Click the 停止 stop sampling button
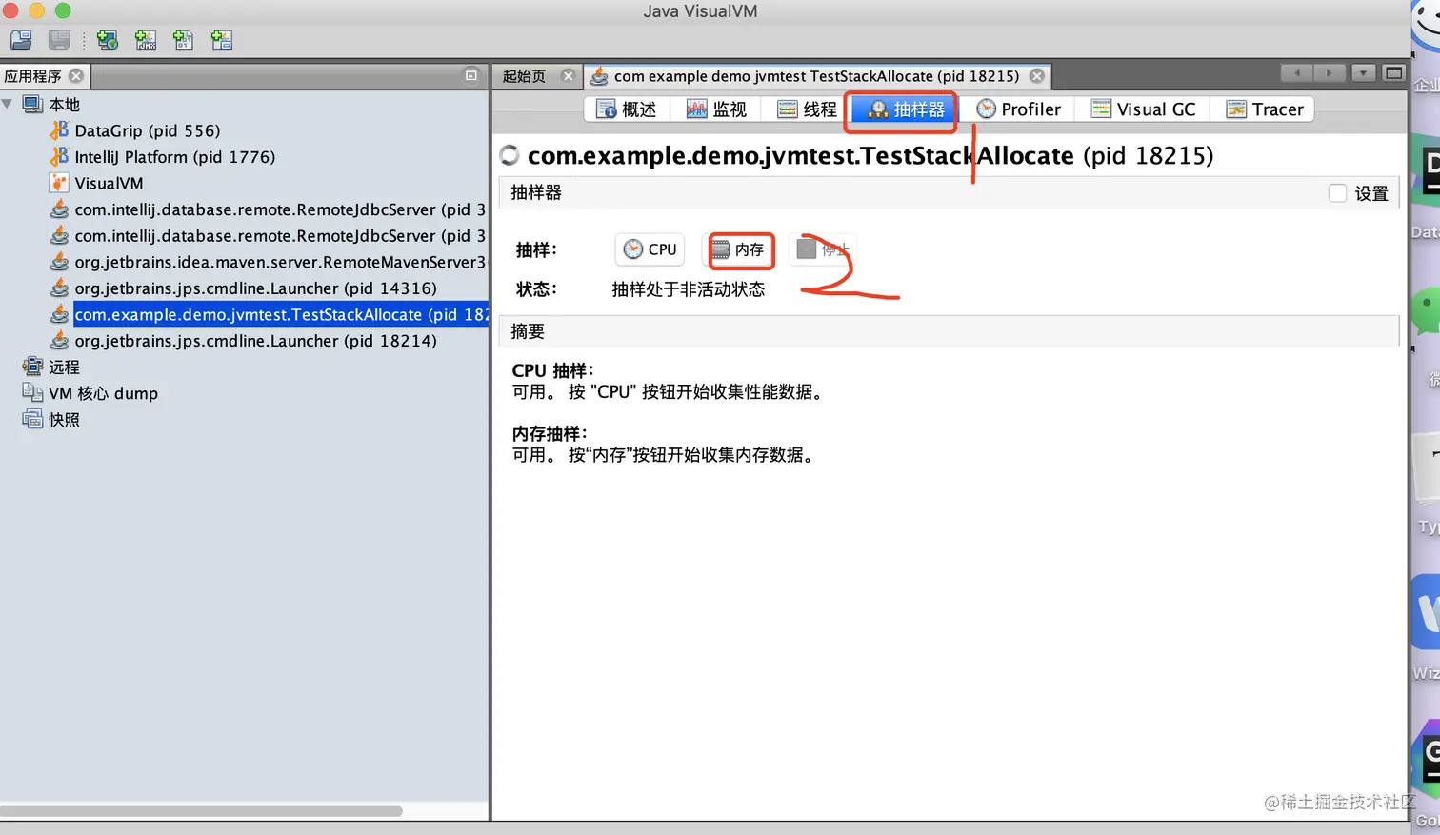This screenshot has width=1440, height=835. point(823,249)
